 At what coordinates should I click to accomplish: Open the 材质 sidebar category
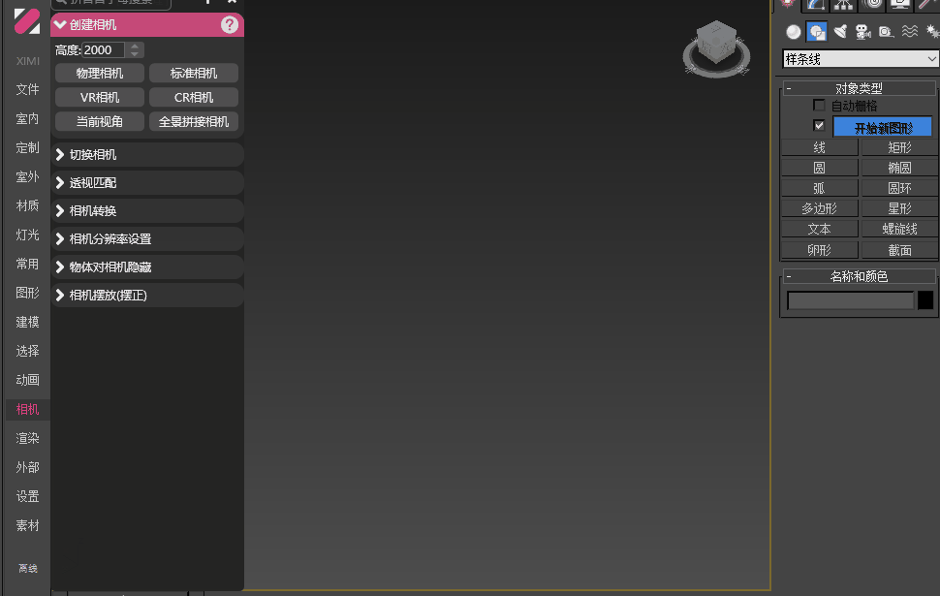[x=27, y=205]
